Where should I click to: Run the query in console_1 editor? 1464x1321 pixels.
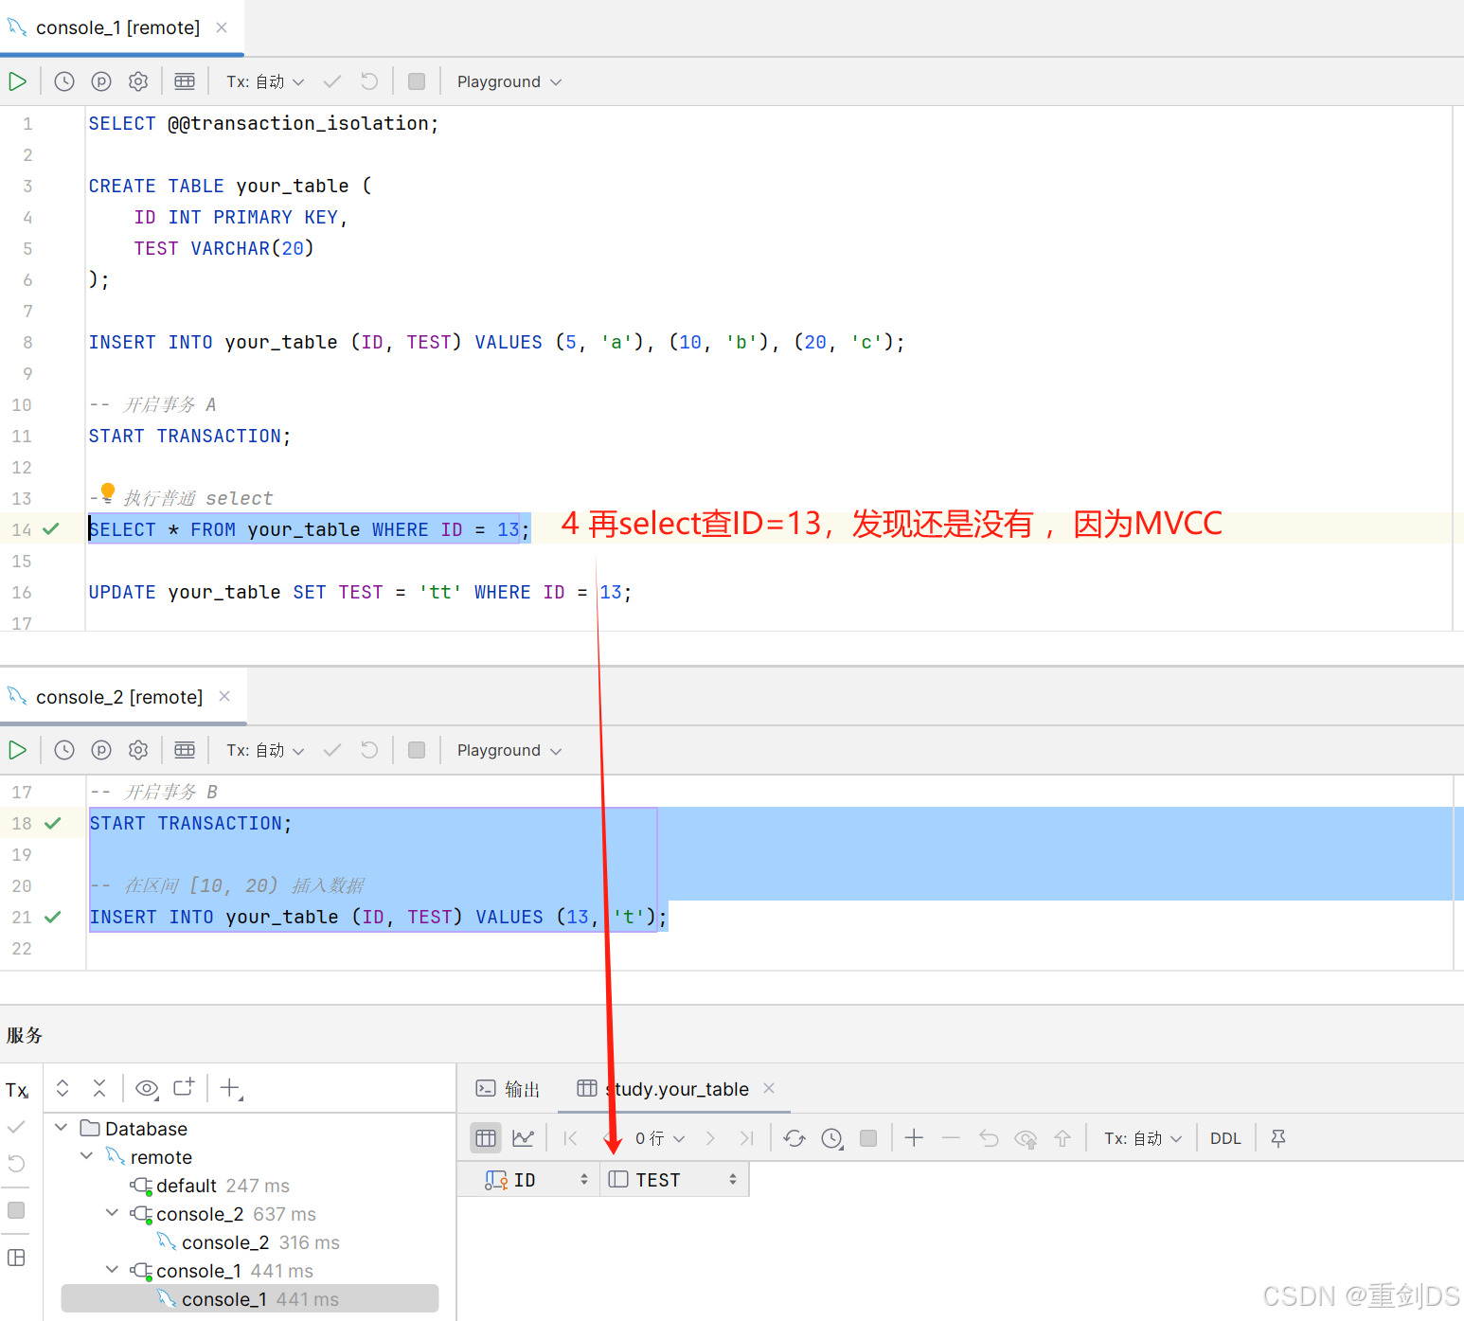pos(17,81)
